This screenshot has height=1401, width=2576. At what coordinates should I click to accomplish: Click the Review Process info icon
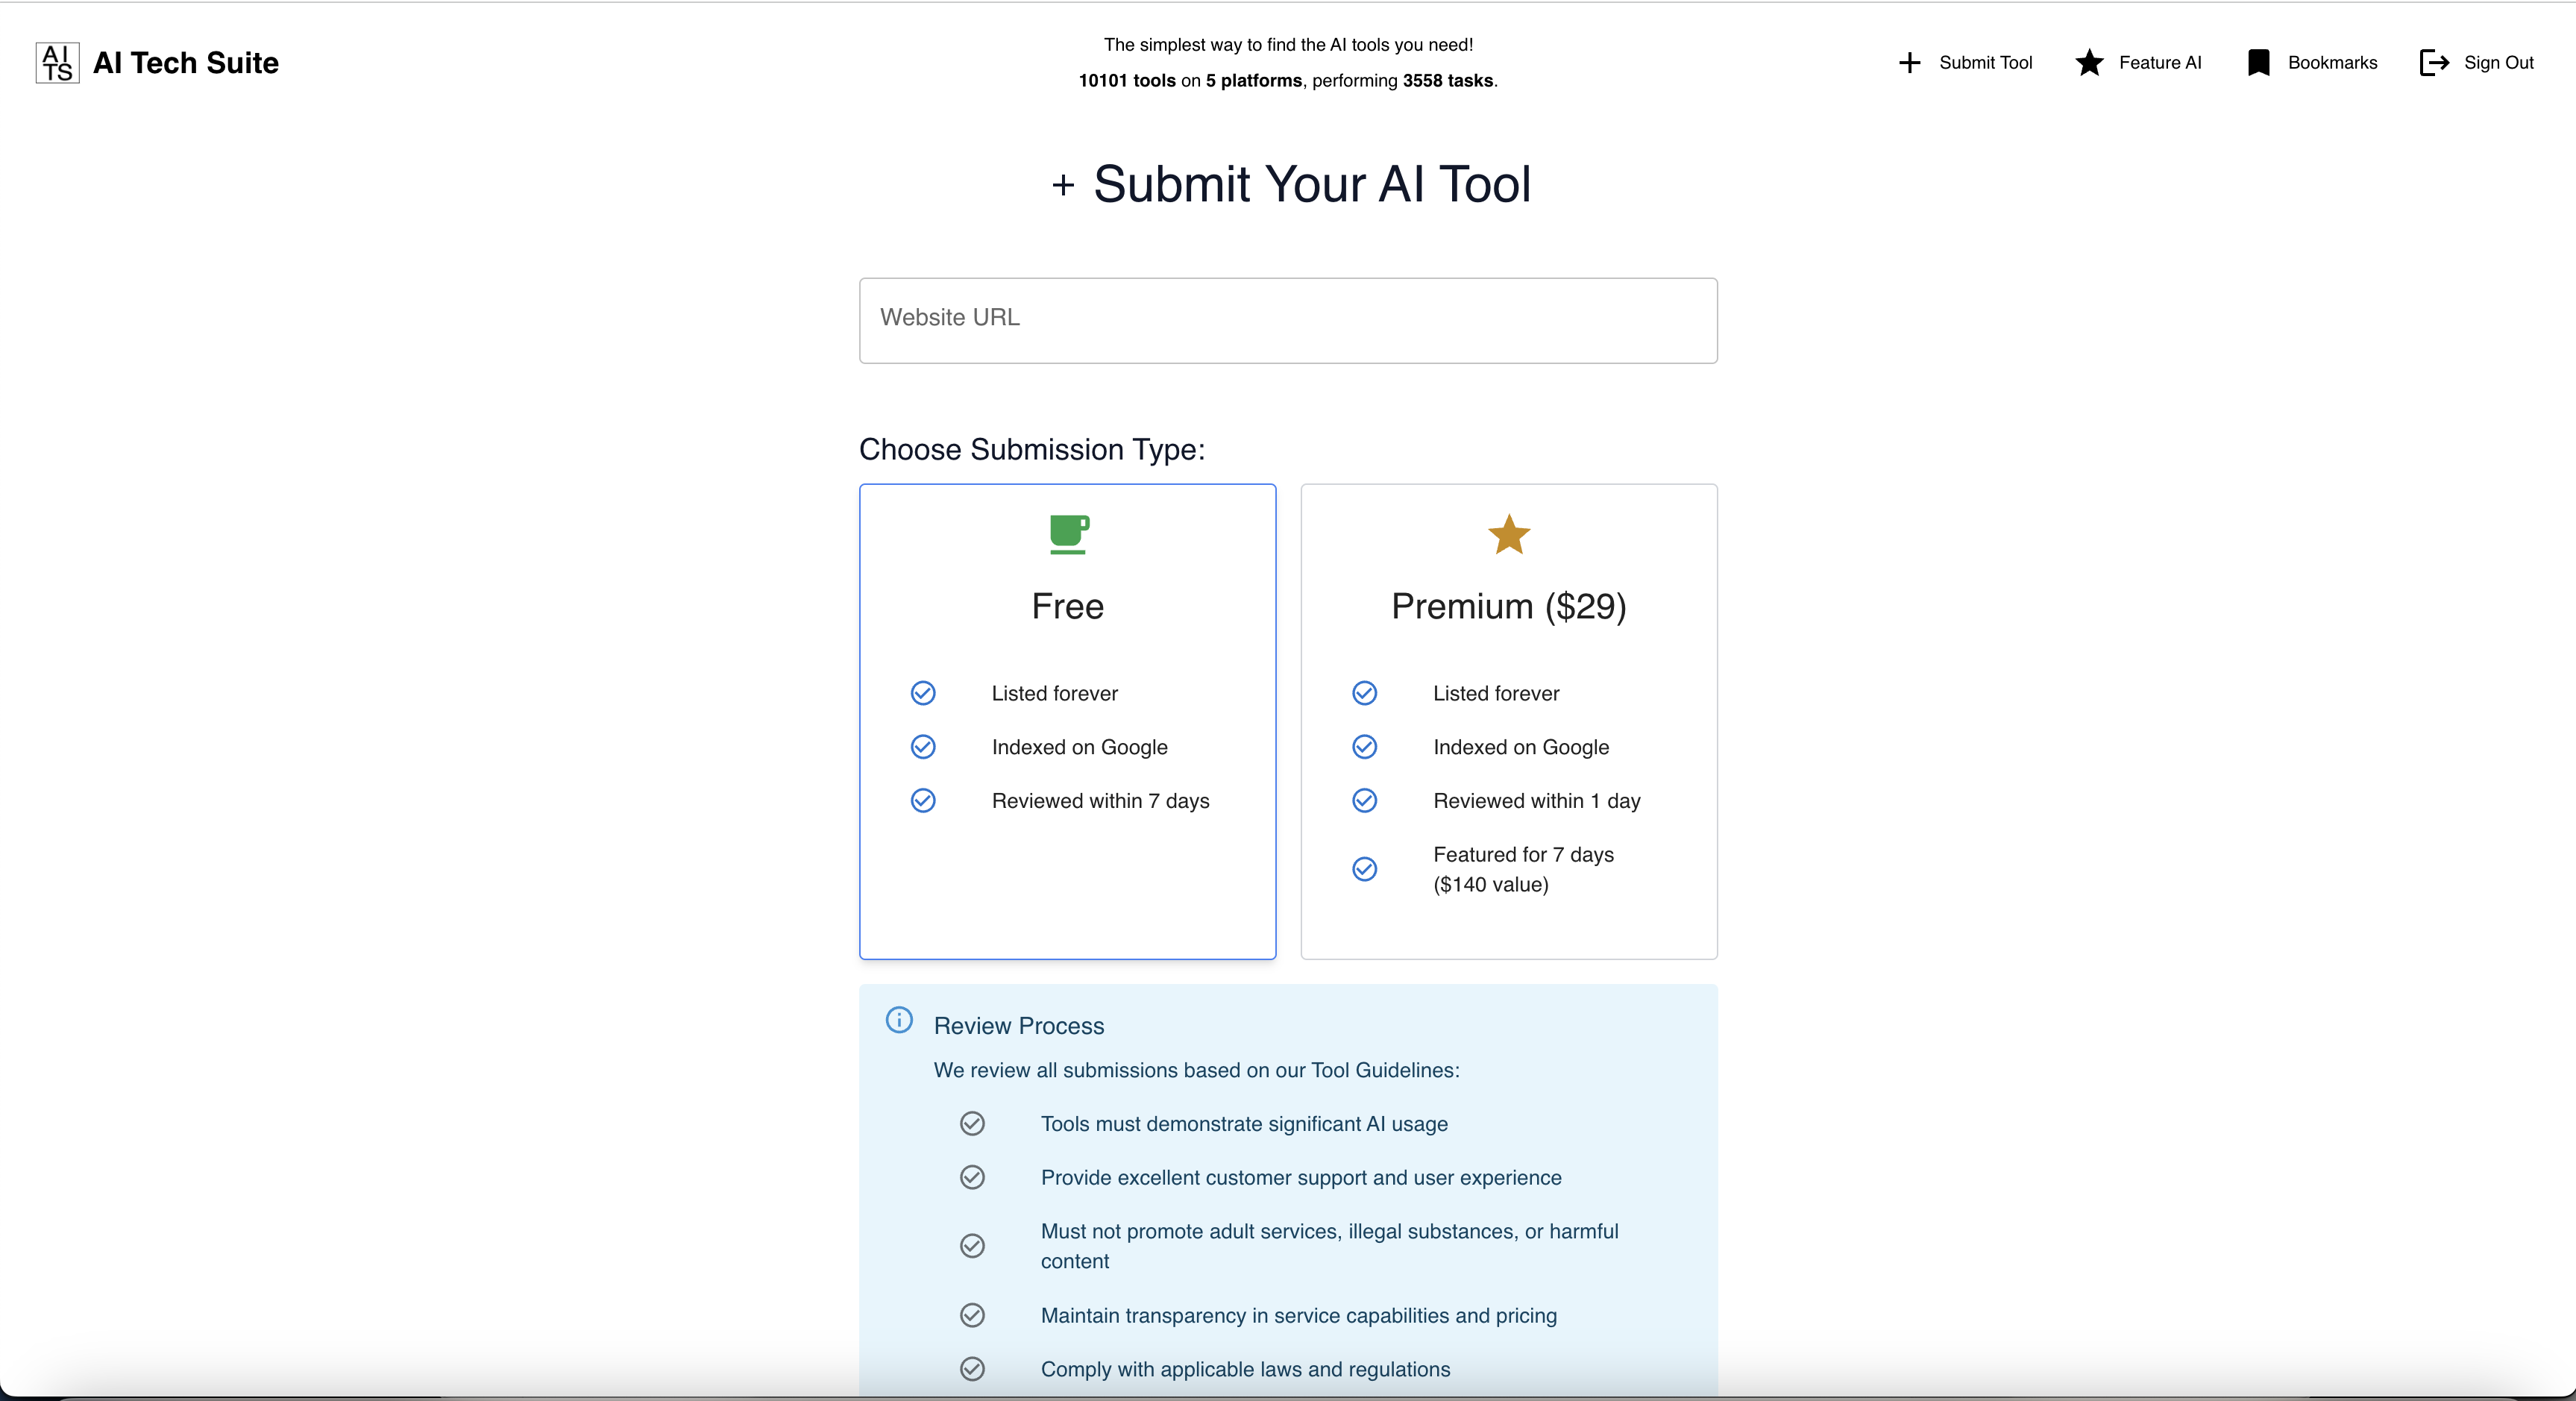[x=899, y=1020]
